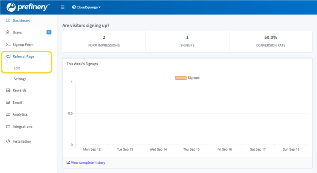This screenshot has width=317, height=173.
Task: Open Settings under Referral Page
Action: pyautogui.click(x=20, y=79)
